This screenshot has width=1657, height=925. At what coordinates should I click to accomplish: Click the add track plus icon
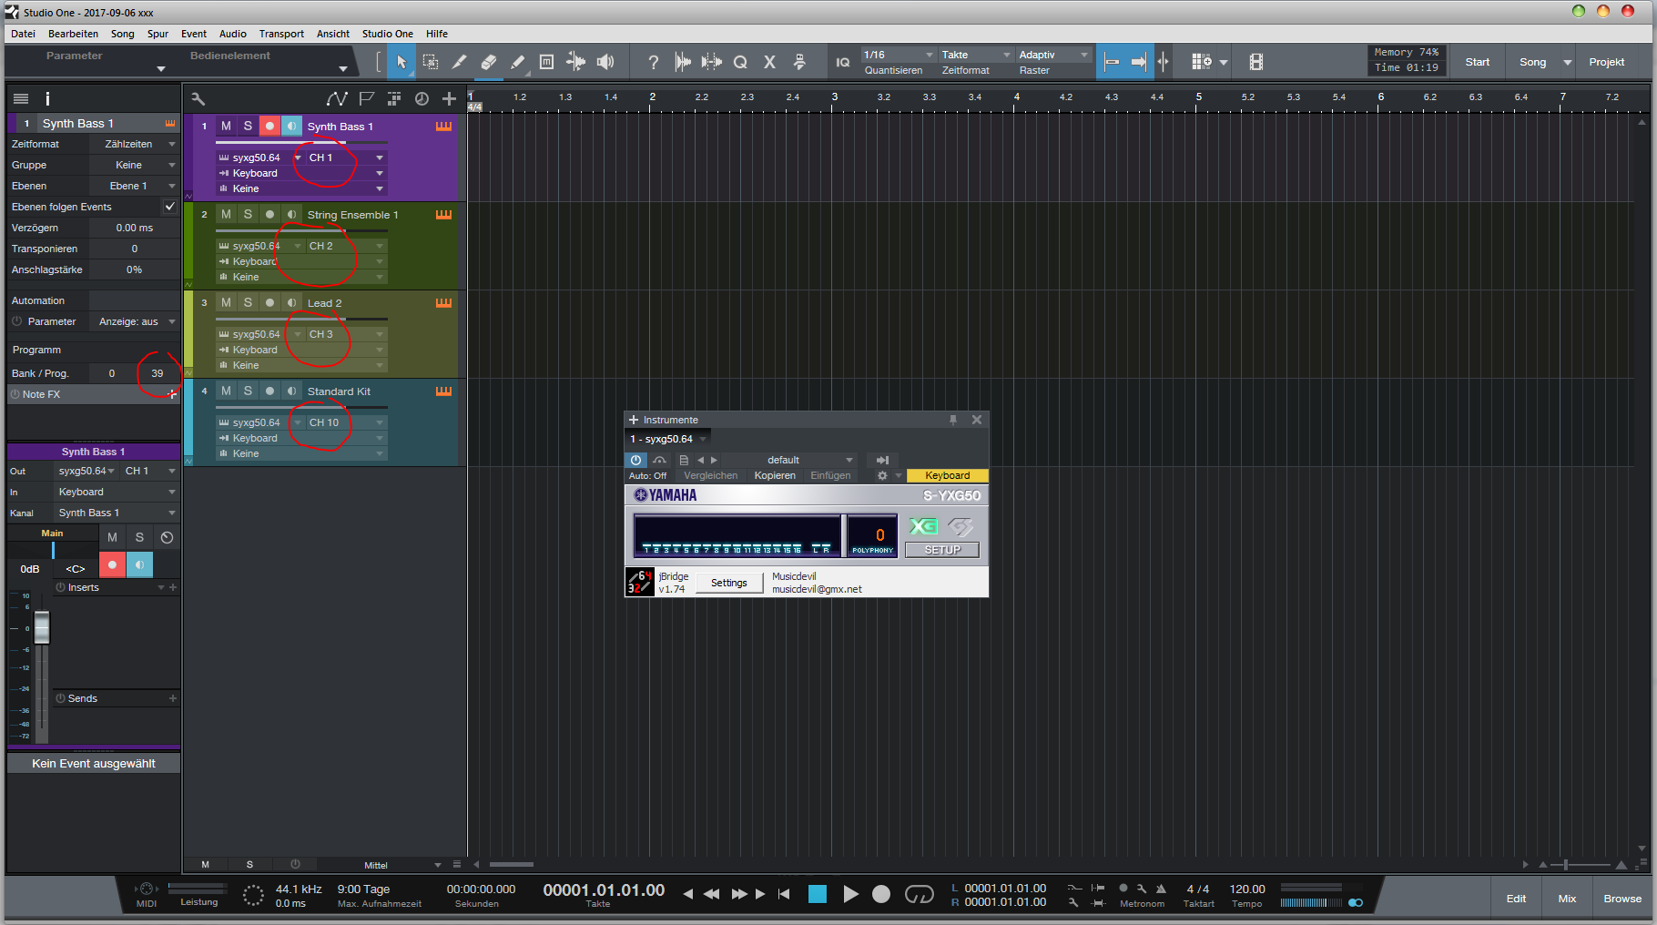pyautogui.click(x=449, y=98)
